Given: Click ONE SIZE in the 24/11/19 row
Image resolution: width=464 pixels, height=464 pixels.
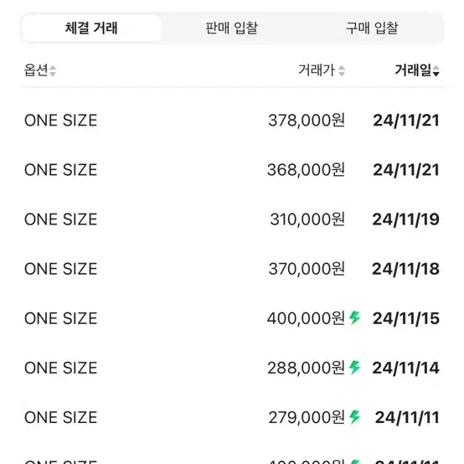Looking at the screenshot, I should pyautogui.click(x=60, y=219).
